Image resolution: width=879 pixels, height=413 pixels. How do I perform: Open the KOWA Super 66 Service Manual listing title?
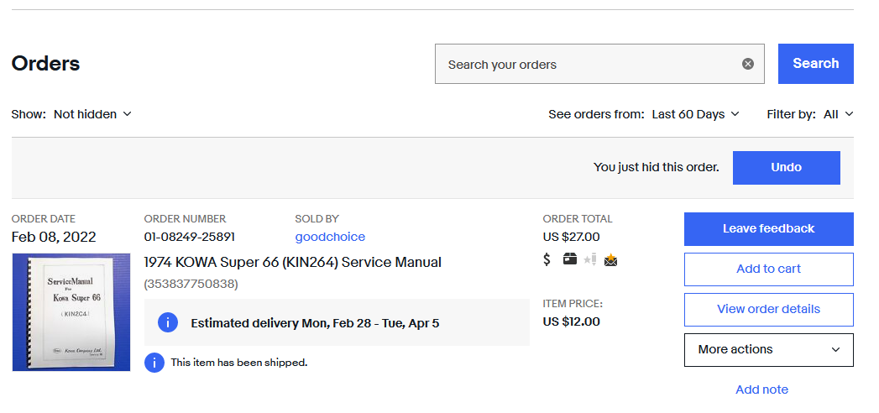click(x=293, y=262)
